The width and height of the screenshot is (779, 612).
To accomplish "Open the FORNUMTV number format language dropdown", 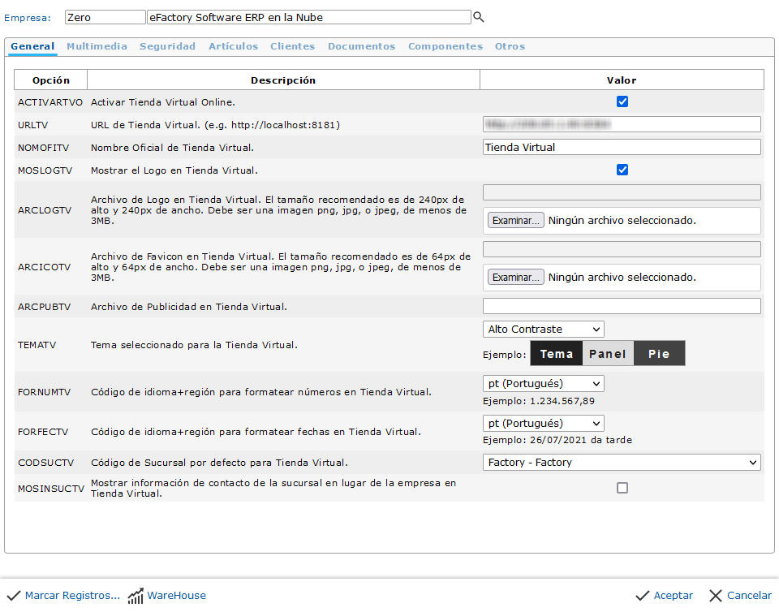I will coord(544,384).
